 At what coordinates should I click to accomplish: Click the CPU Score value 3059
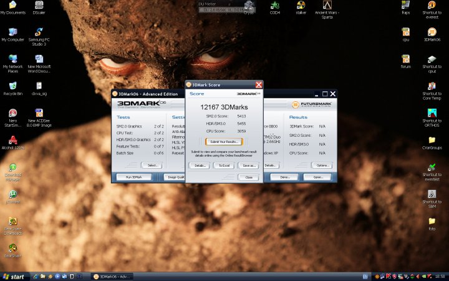click(x=241, y=131)
